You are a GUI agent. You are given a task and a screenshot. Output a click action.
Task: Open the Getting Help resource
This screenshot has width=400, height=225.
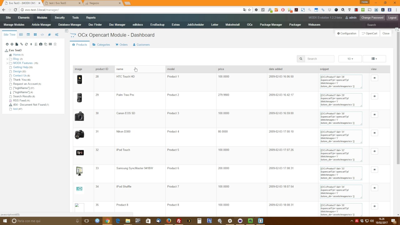tap(21, 67)
